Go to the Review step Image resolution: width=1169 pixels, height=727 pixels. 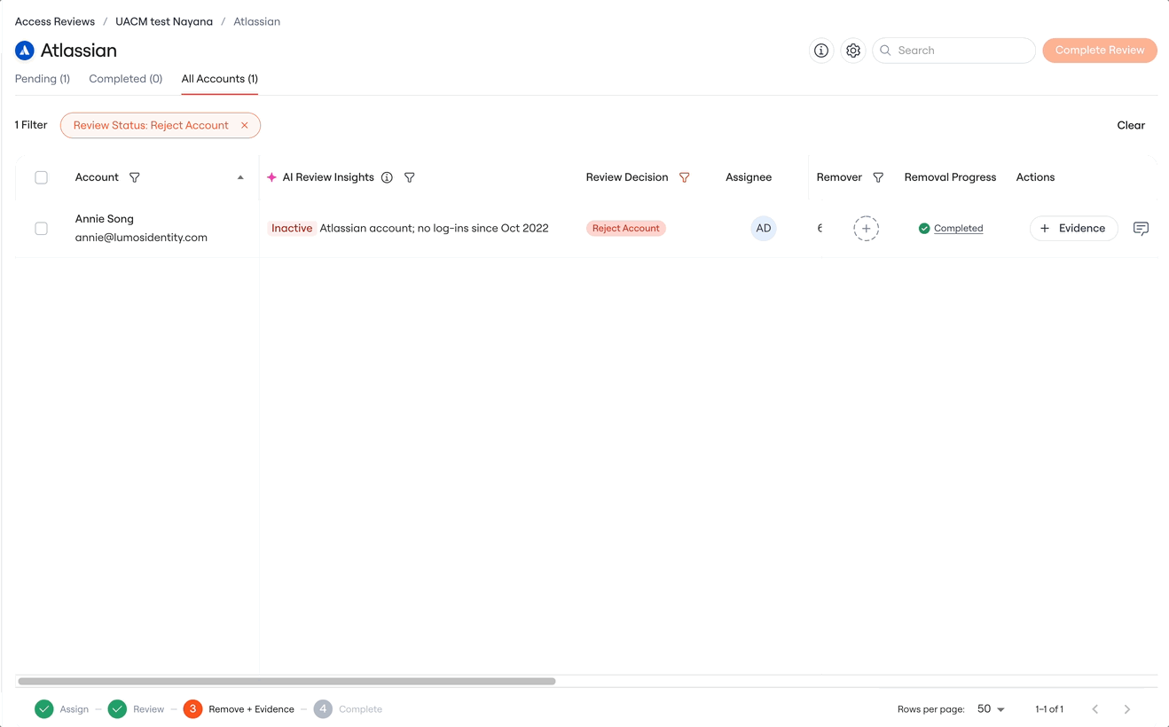(x=136, y=709)
